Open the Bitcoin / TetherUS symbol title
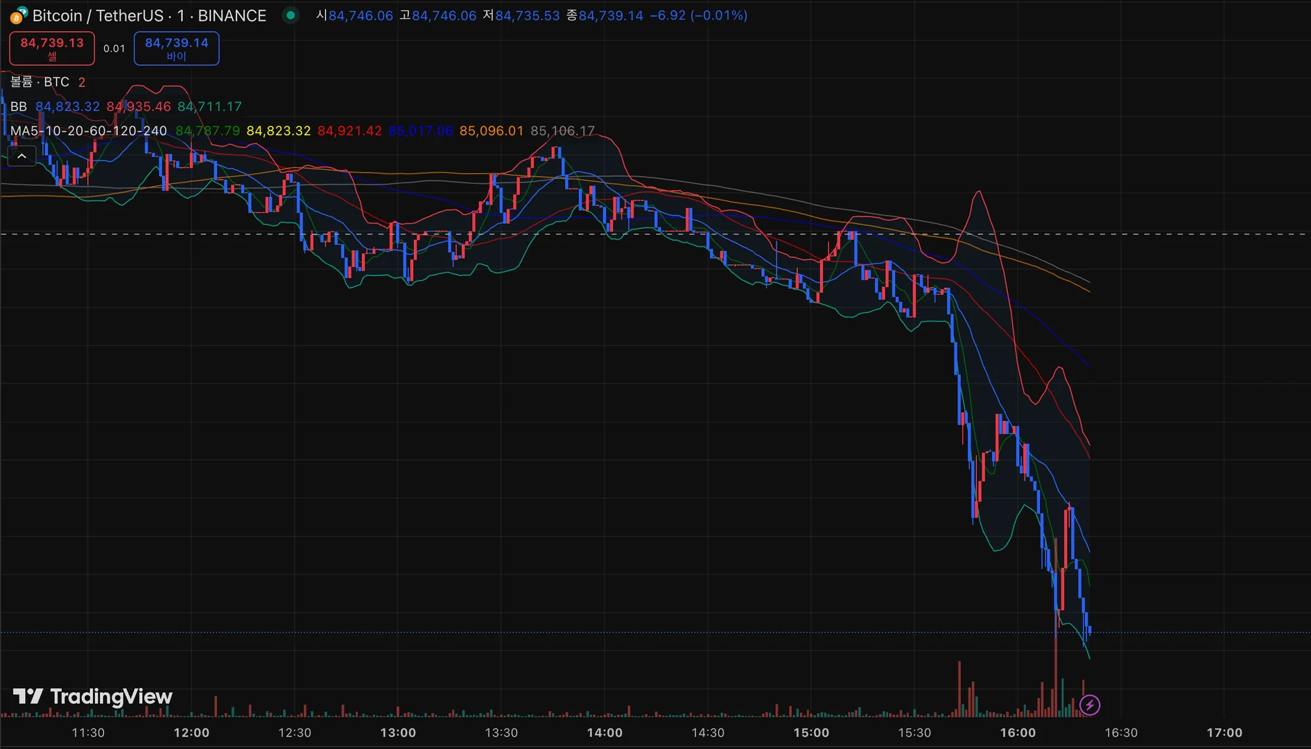 click(x=149, y=15)
